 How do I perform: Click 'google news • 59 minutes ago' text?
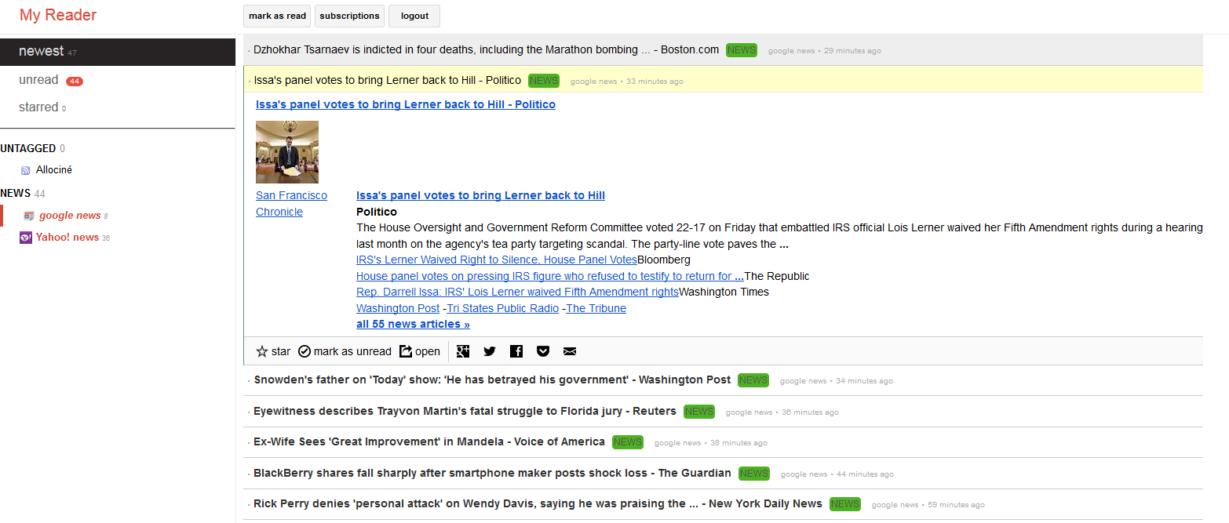928,505
